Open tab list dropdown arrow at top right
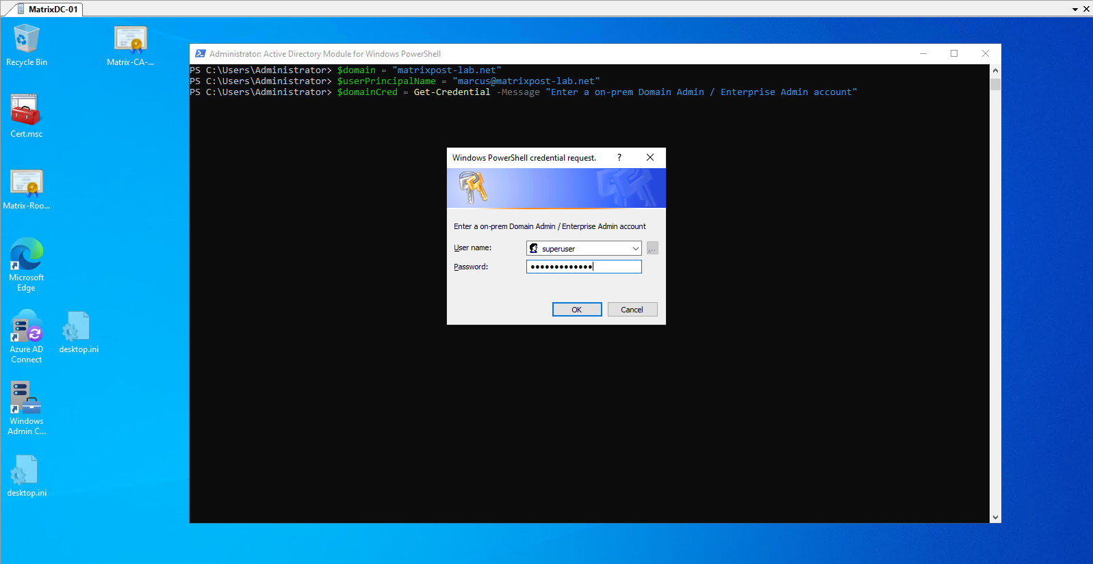1093x564 pixels. coord(1075,10)
